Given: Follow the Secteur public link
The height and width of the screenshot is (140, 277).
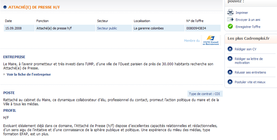Looking at the screenshot, I should tap(107, 28).
